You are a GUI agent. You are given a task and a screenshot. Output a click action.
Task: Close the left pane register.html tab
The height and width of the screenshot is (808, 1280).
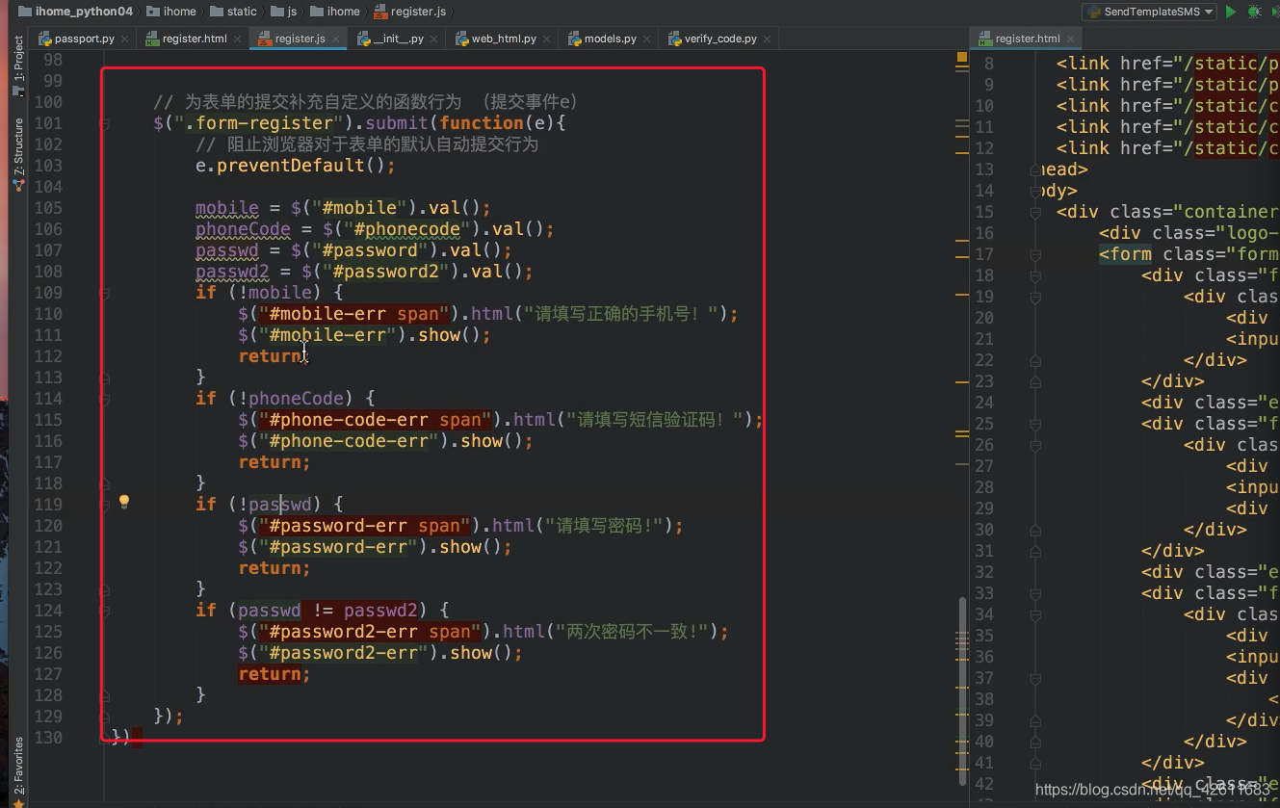pos(238,39)
